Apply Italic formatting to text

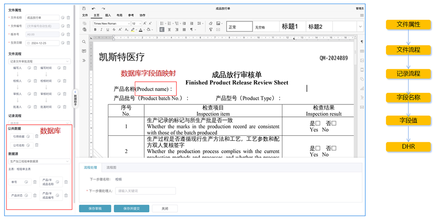pos(101,30)
